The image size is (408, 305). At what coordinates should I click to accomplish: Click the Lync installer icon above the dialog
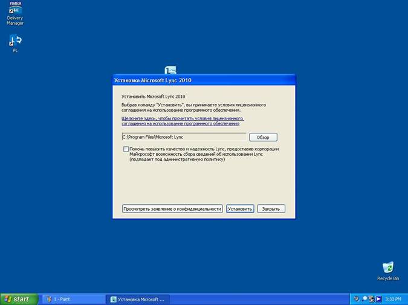(170, 70)
